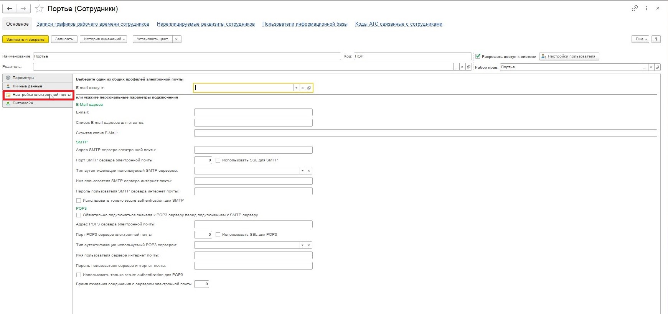Focus the Наименование input field
The width and height of the screenshot is (668, 314).
coord(187,56)
